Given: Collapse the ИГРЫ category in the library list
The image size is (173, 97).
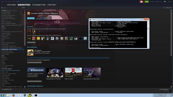Looking at the screenshot, I should 2,11.
